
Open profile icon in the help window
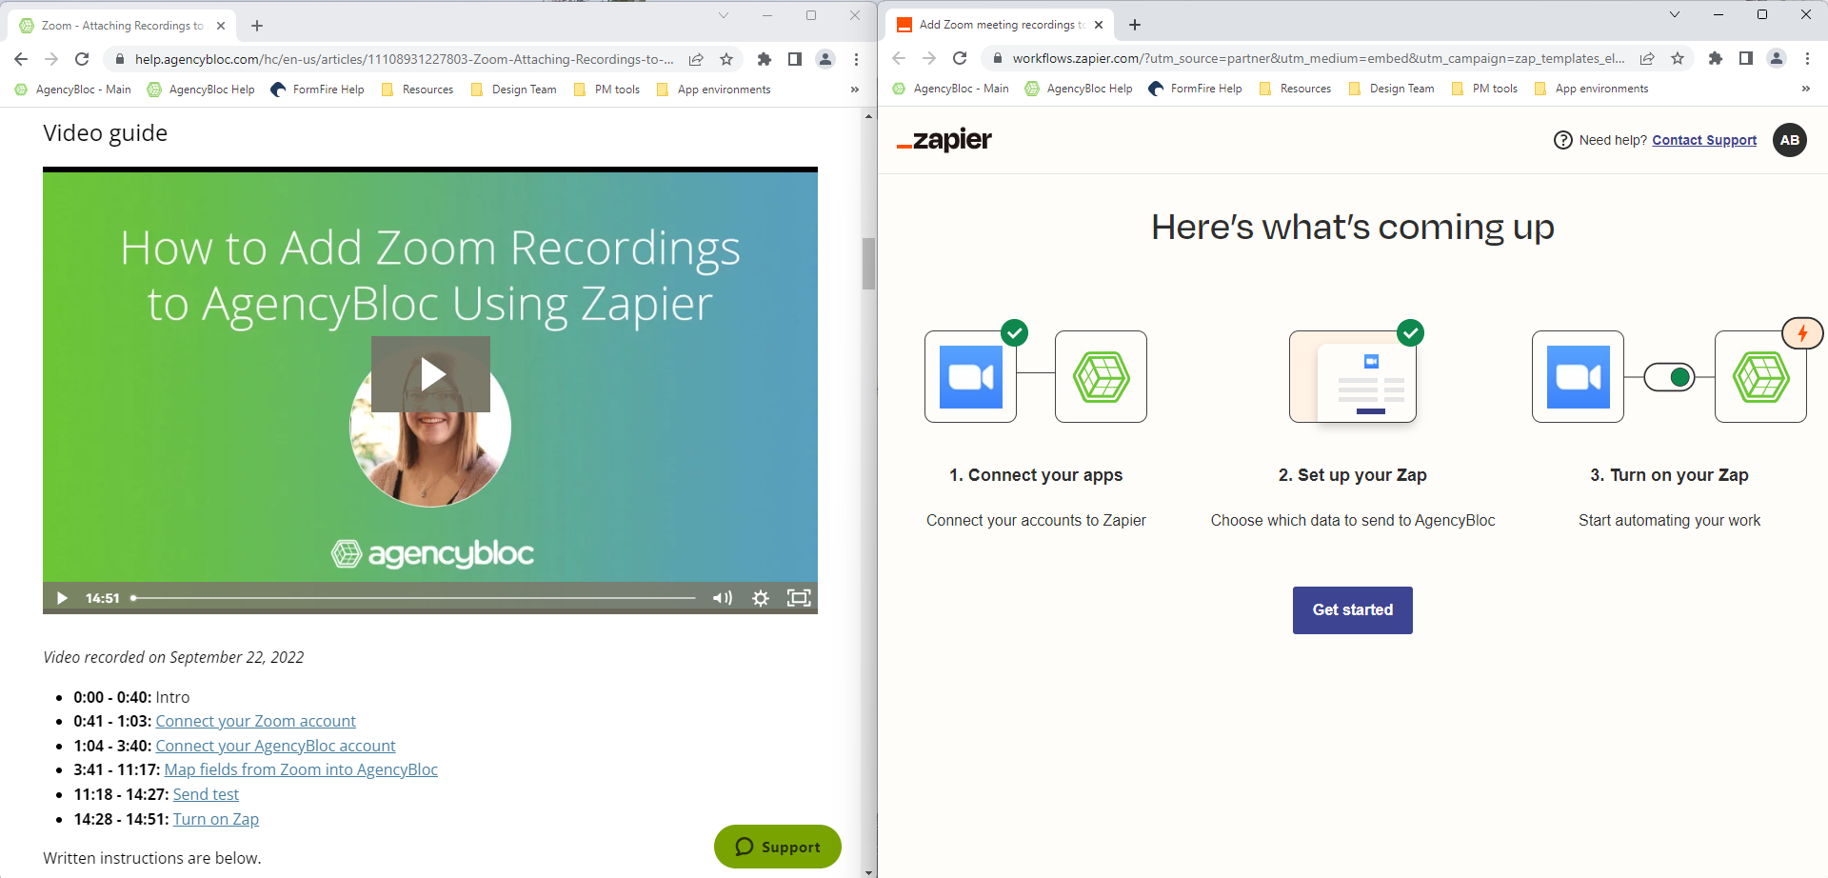tap(825, 59)
